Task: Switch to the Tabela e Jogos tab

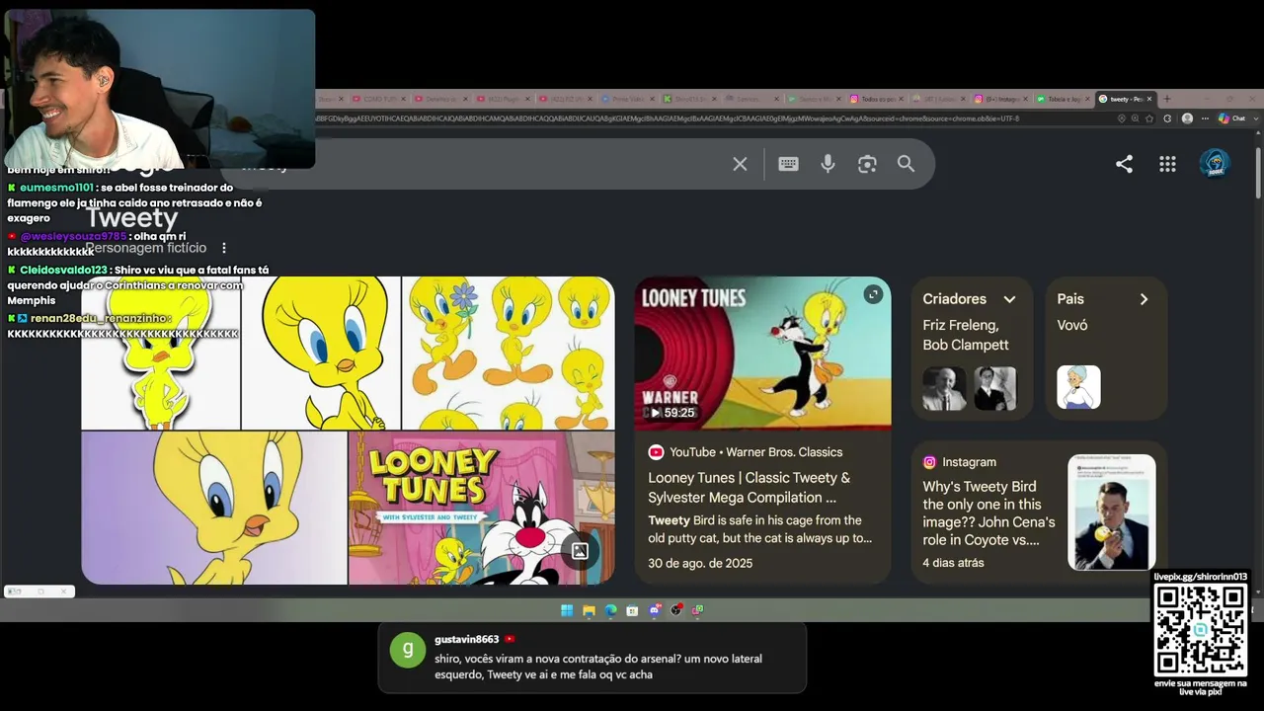Action: (x=1063, y=99)
